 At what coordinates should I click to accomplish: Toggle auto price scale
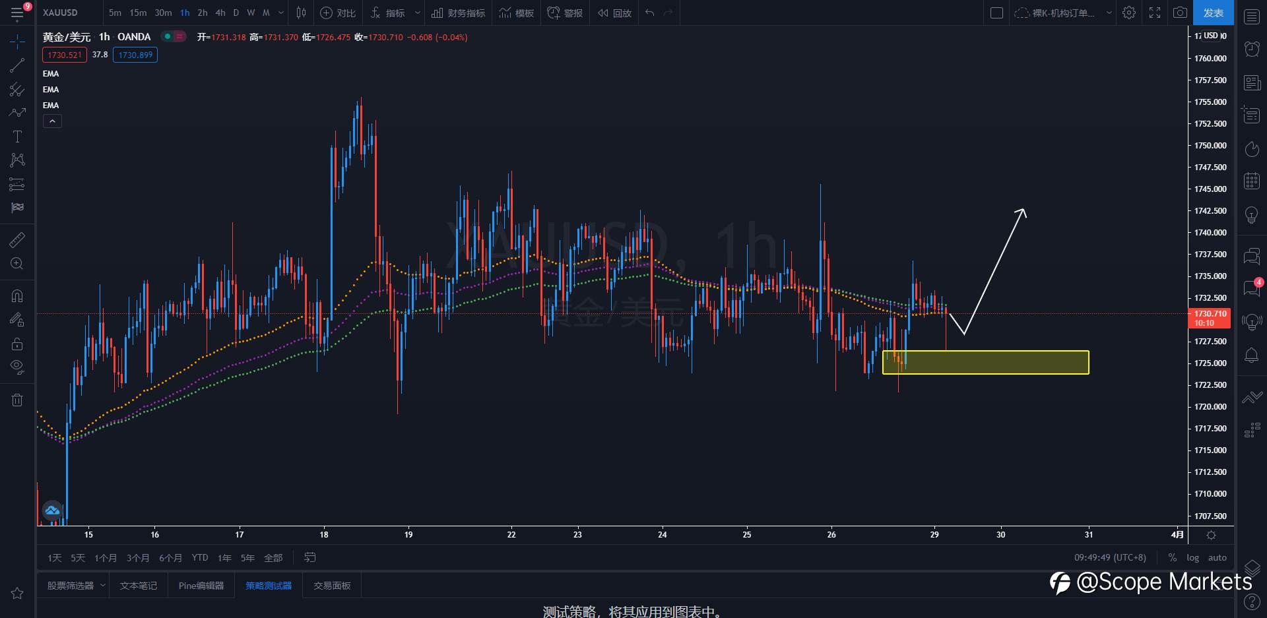point(1218,558)
